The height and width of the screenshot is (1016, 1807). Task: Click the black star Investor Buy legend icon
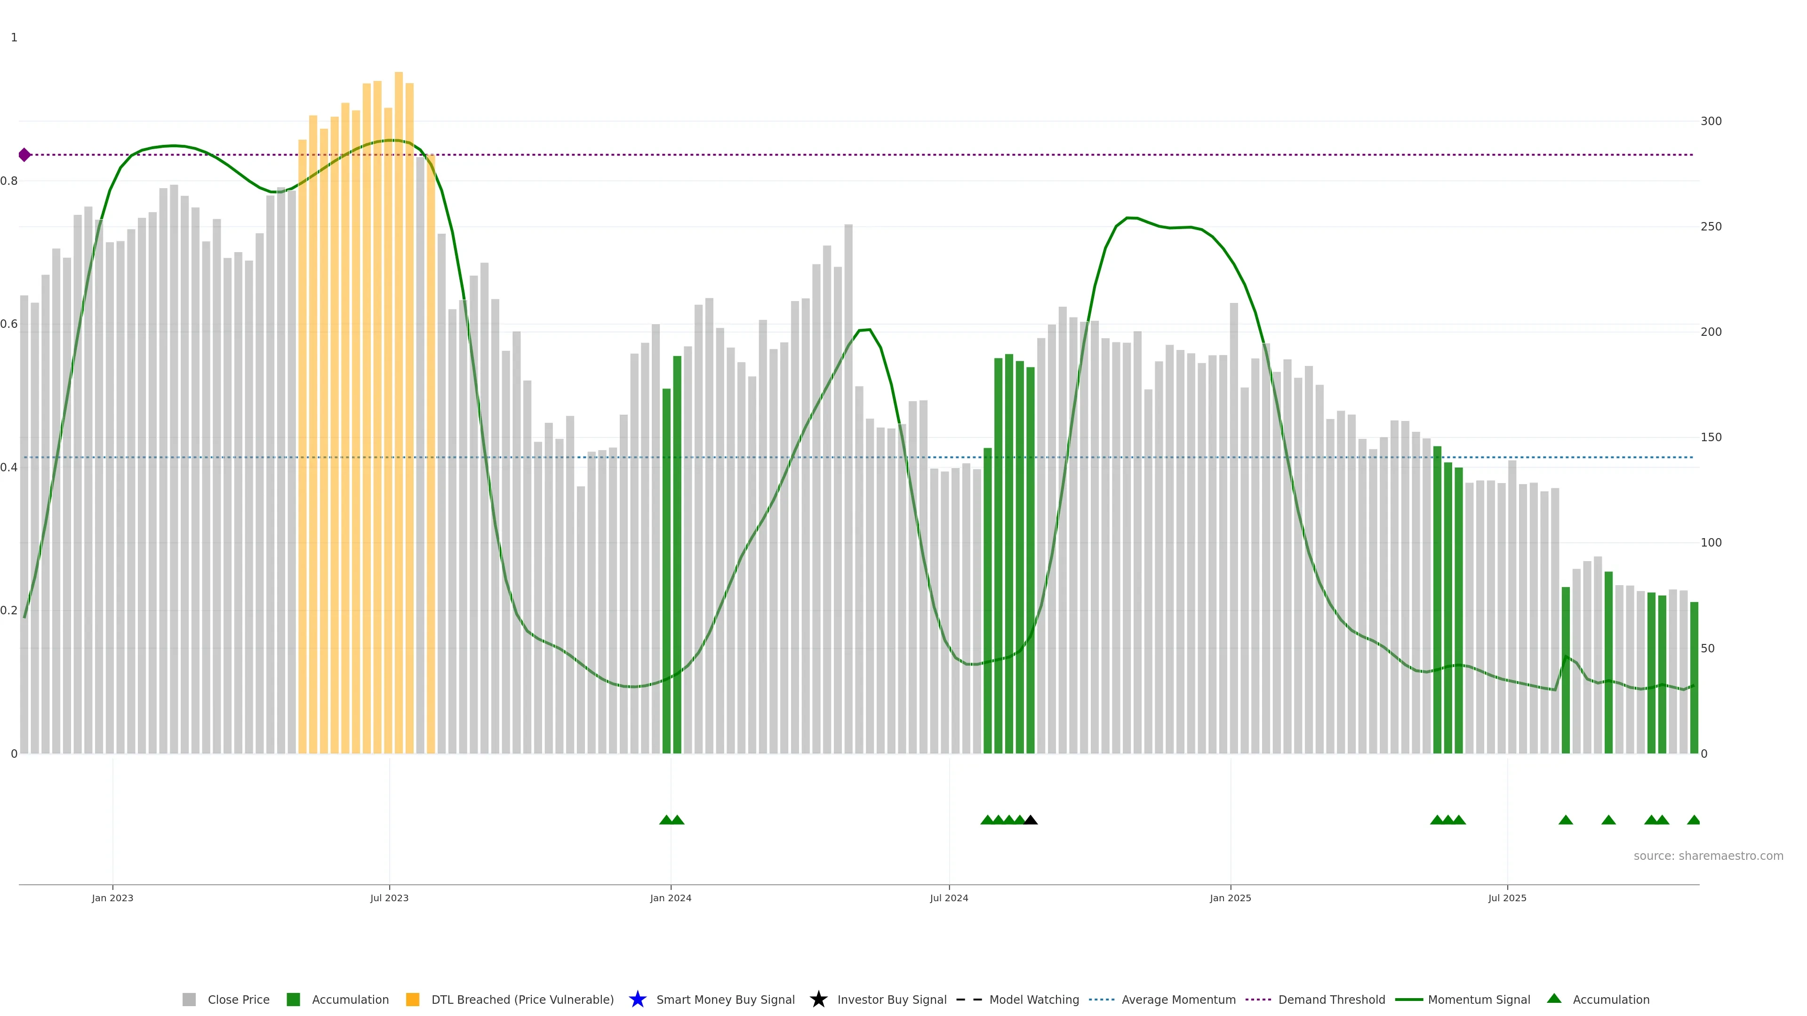coord(818,999)
